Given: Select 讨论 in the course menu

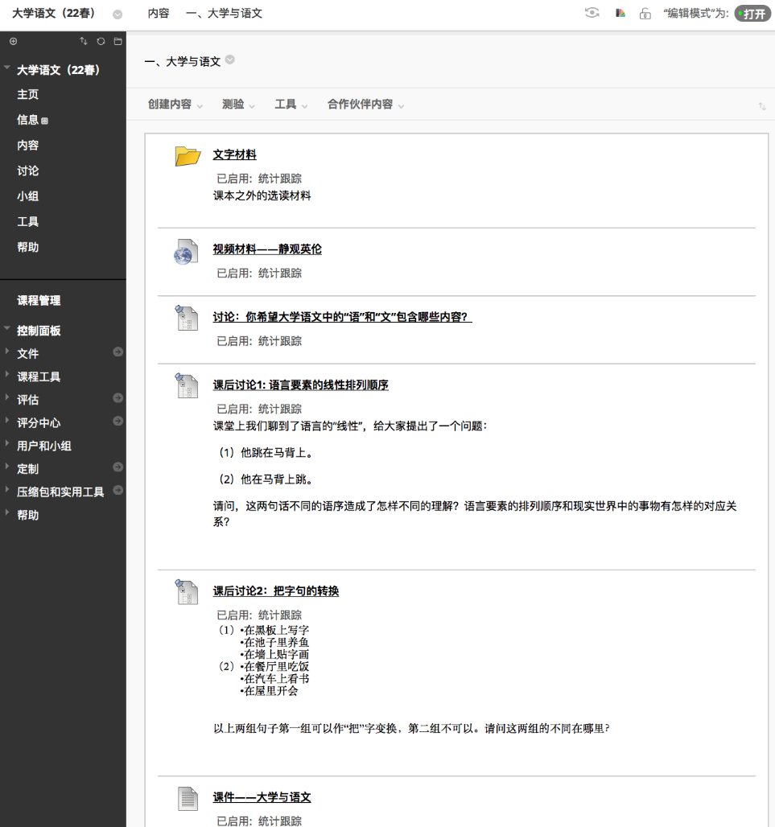Looking at the screenshot, I should click(x=28, y=171).
